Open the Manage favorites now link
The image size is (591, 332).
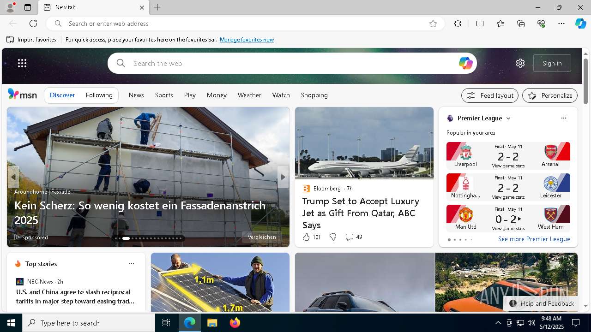coord(247,40)
